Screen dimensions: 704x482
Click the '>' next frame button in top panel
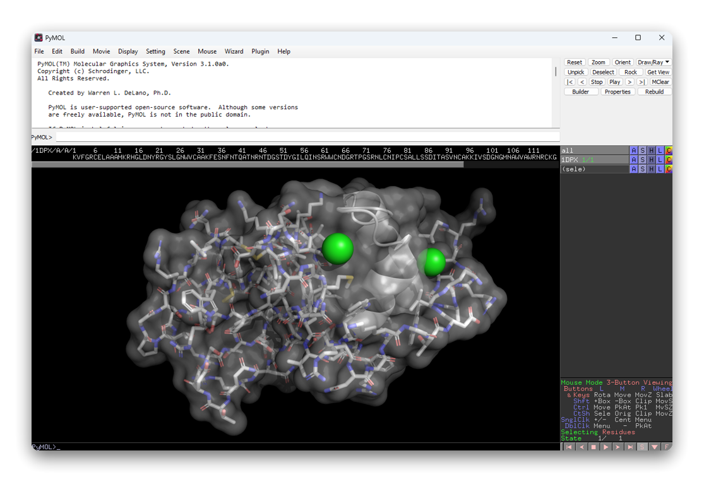(629, 82)
